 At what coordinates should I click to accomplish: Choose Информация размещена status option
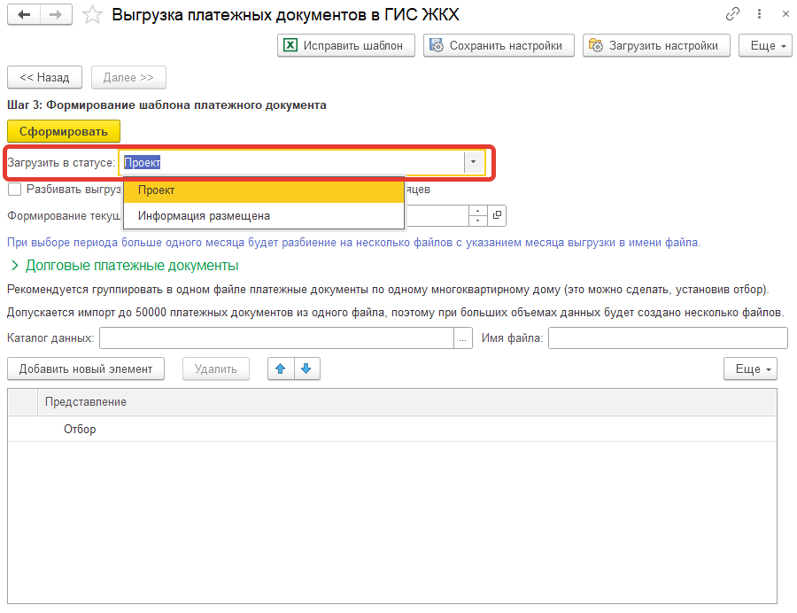click(x=263, y=215)
